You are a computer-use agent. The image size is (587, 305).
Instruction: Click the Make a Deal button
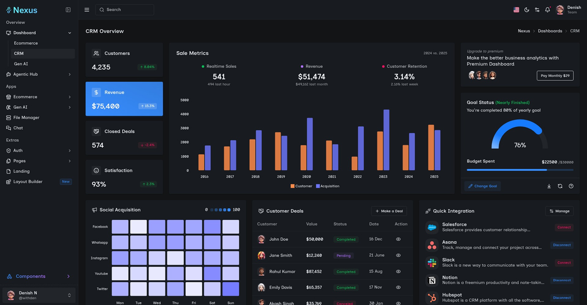(x=389, y=211)
